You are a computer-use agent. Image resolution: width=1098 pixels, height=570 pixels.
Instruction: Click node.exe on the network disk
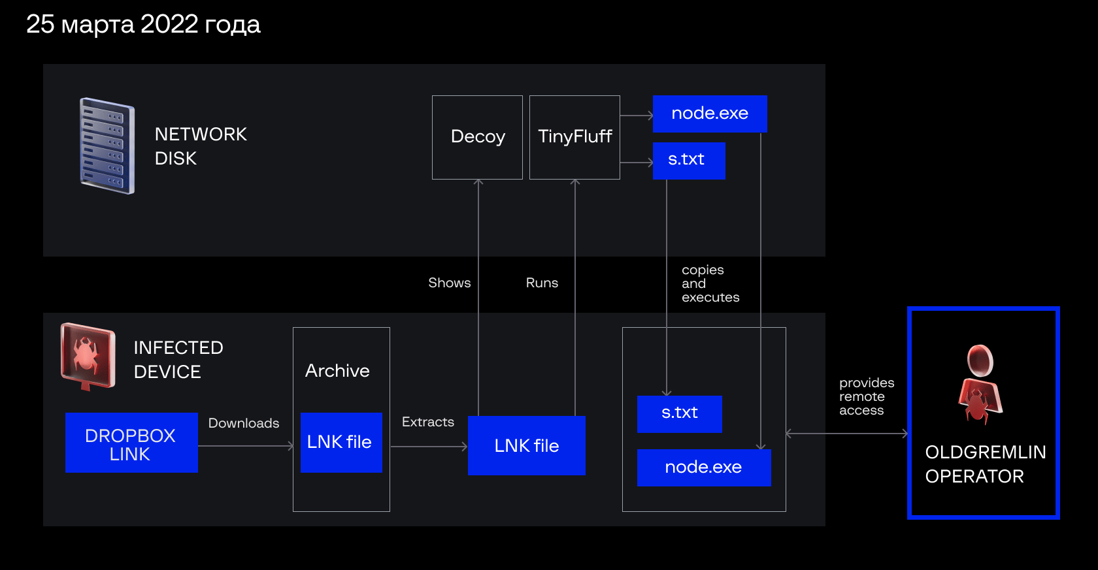710,114
